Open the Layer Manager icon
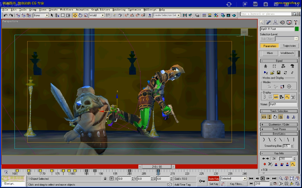The height and width of the screenshot is (188, 302). click(197, 15)
